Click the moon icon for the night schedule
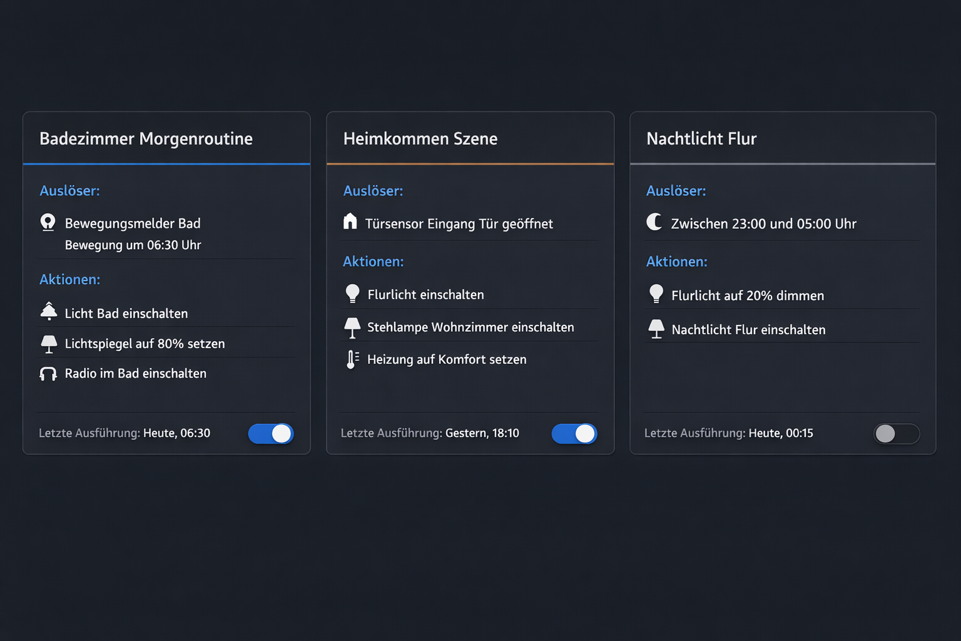Image resolution: width=961 pixels, height=641 pixels. coord(654,222)
